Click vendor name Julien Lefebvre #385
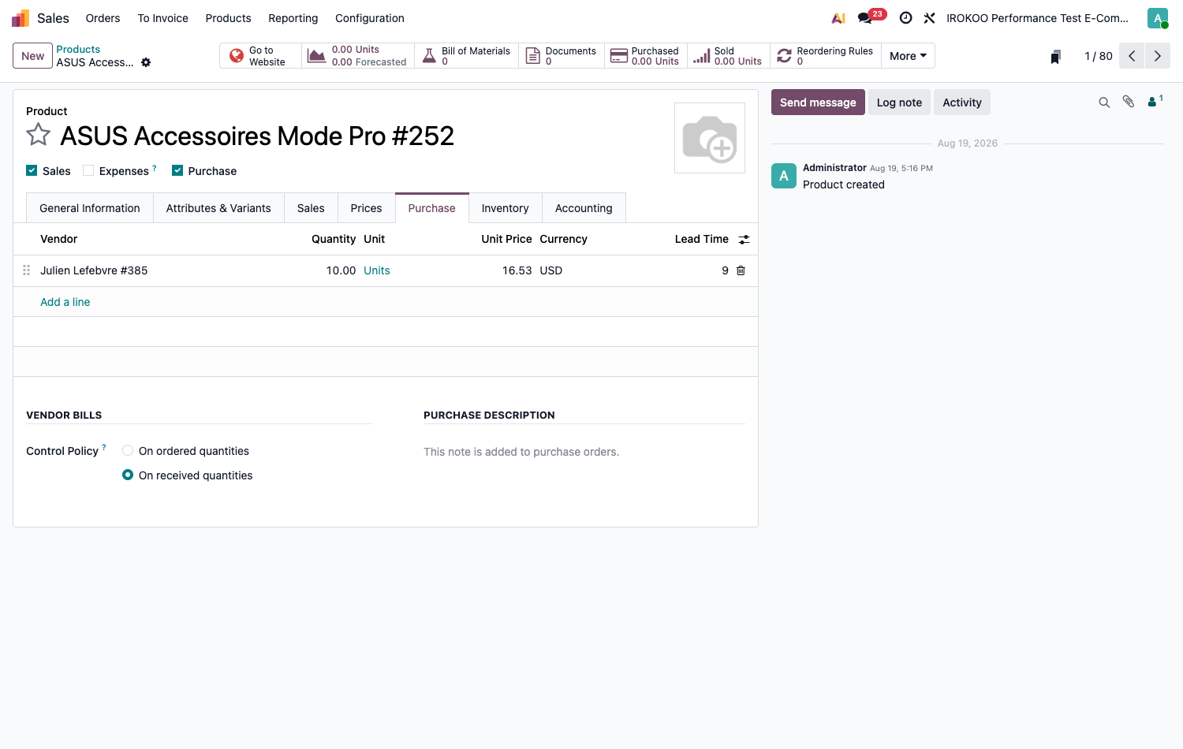 coord(94,270)
